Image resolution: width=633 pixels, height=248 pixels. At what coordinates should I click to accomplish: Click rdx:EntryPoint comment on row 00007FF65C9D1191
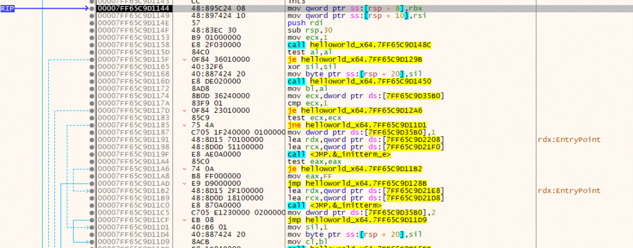569,139
